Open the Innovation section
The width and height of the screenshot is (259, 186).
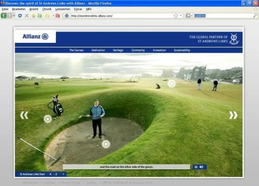159,50
